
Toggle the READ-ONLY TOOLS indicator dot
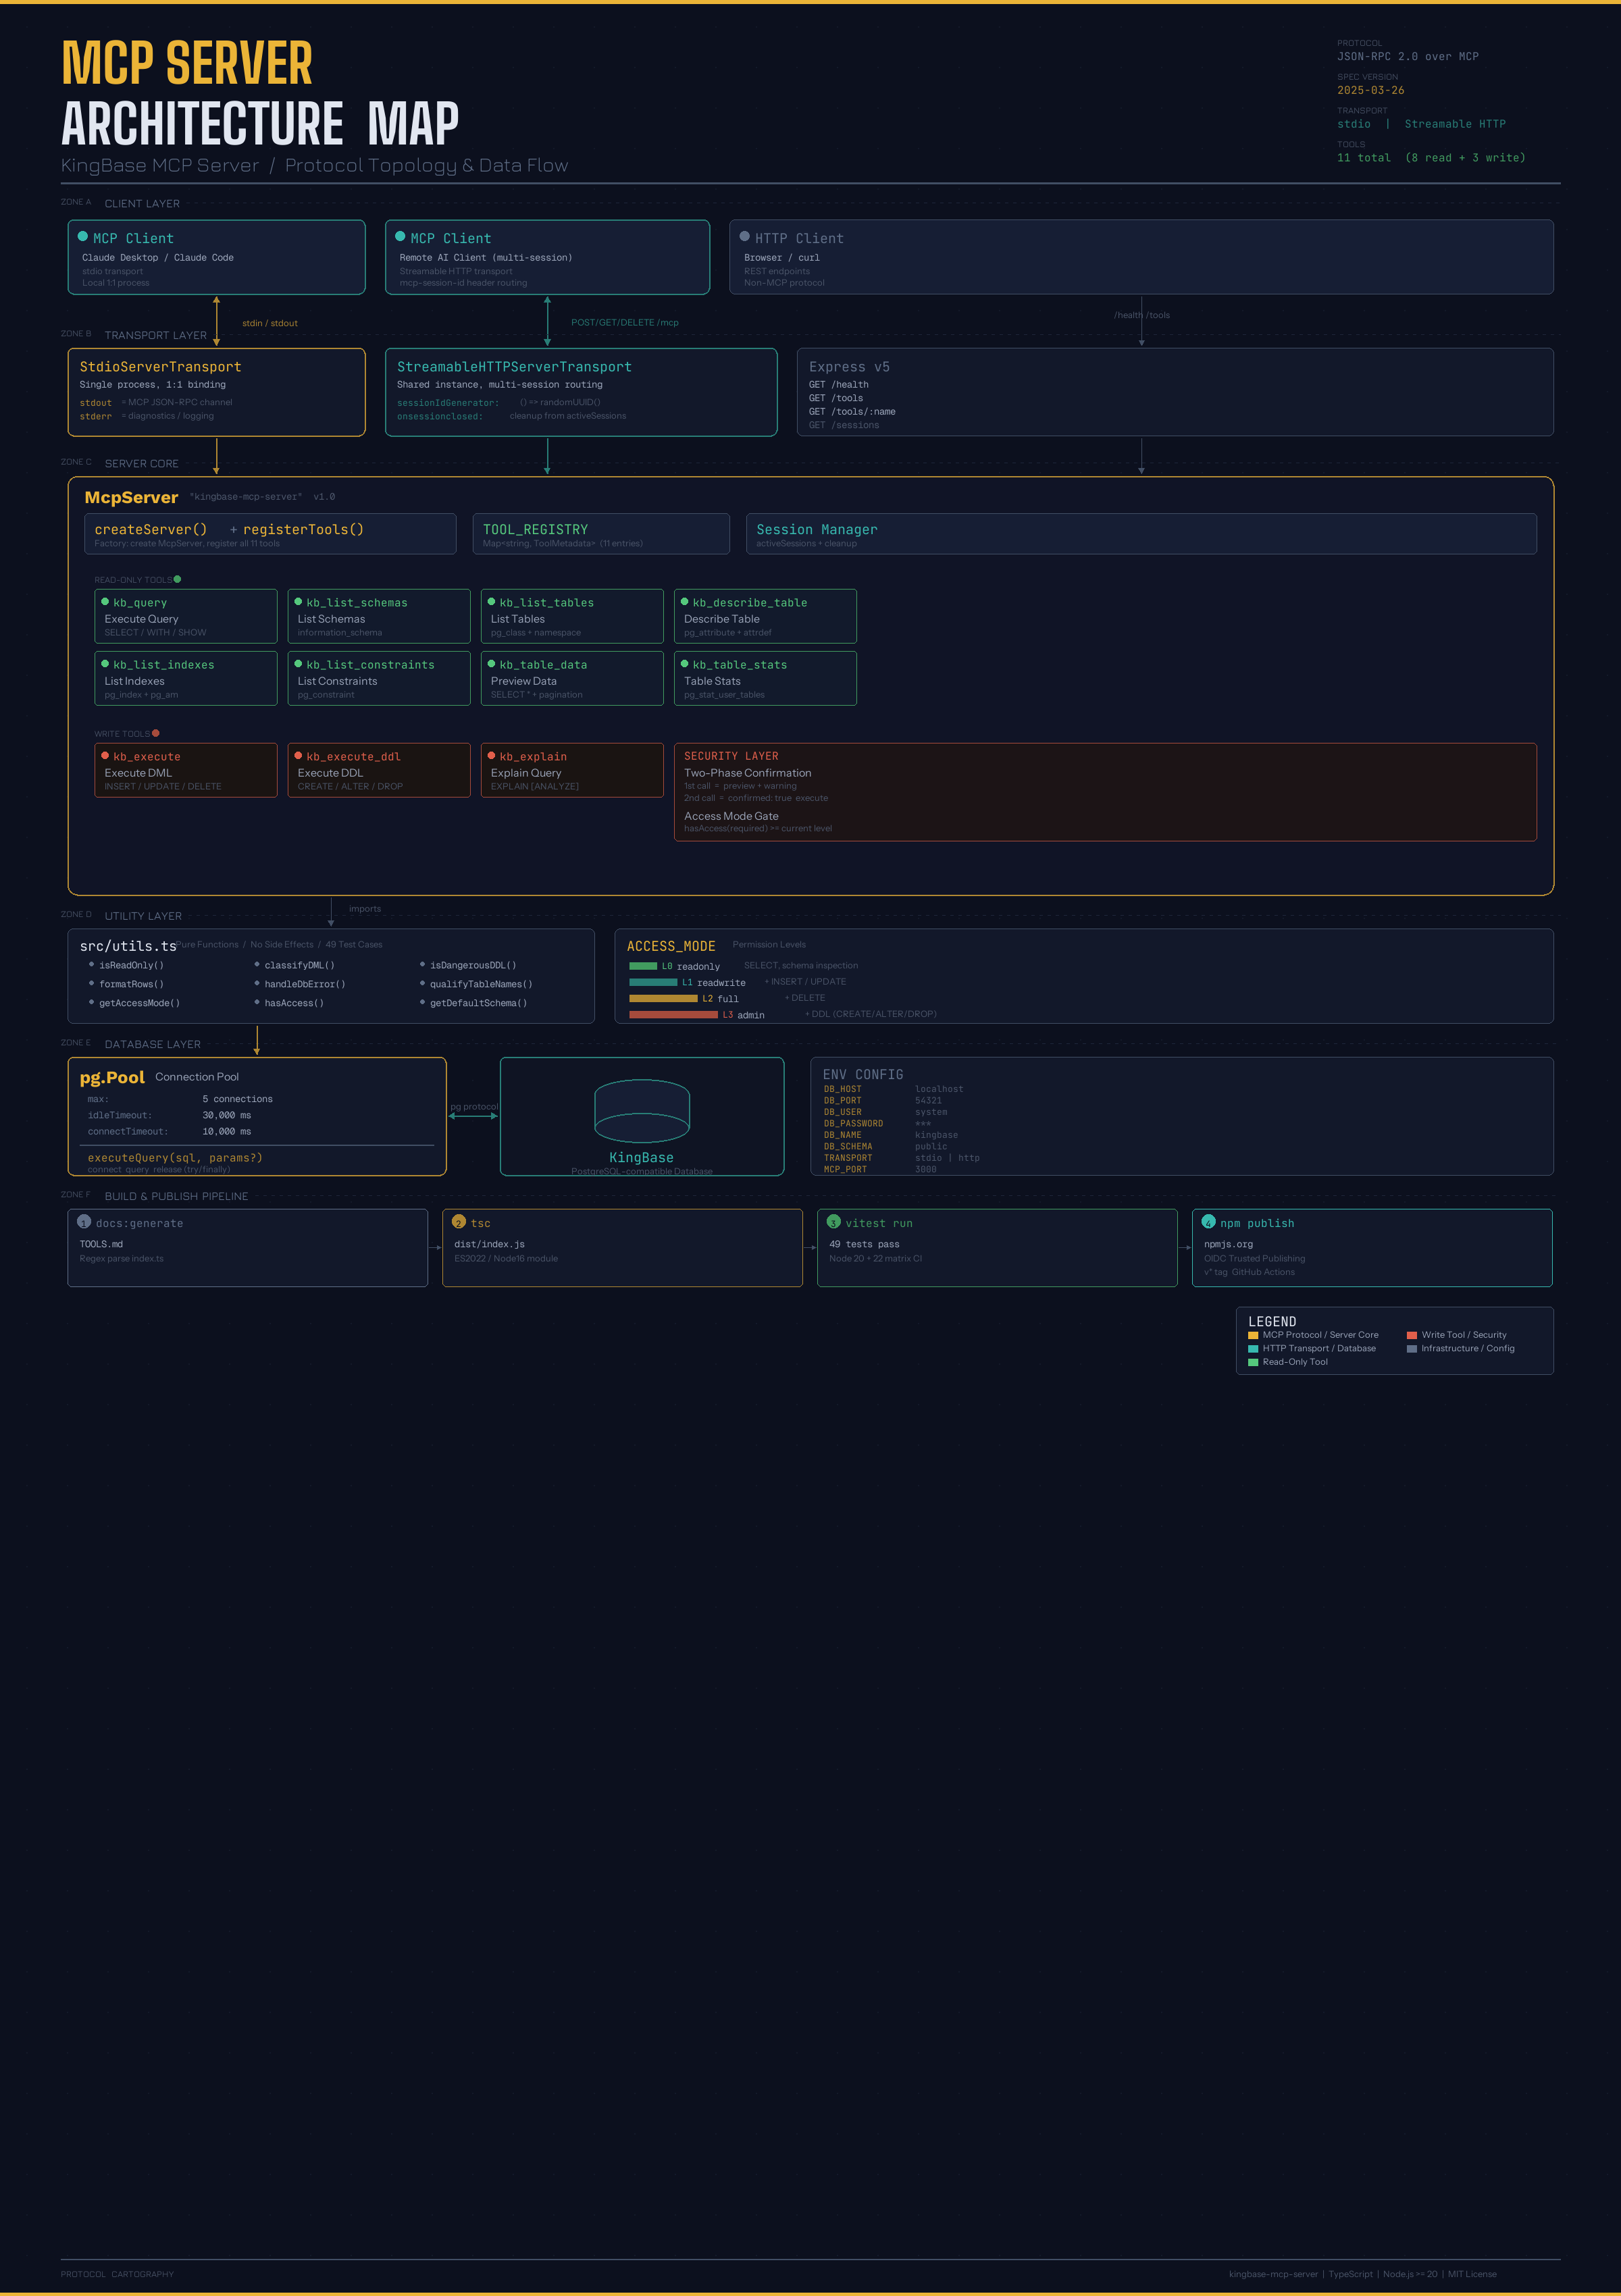coord(177,578)
